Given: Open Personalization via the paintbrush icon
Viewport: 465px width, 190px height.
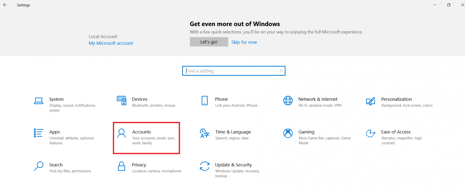Looking at the screenshot, I should [371, 101].
